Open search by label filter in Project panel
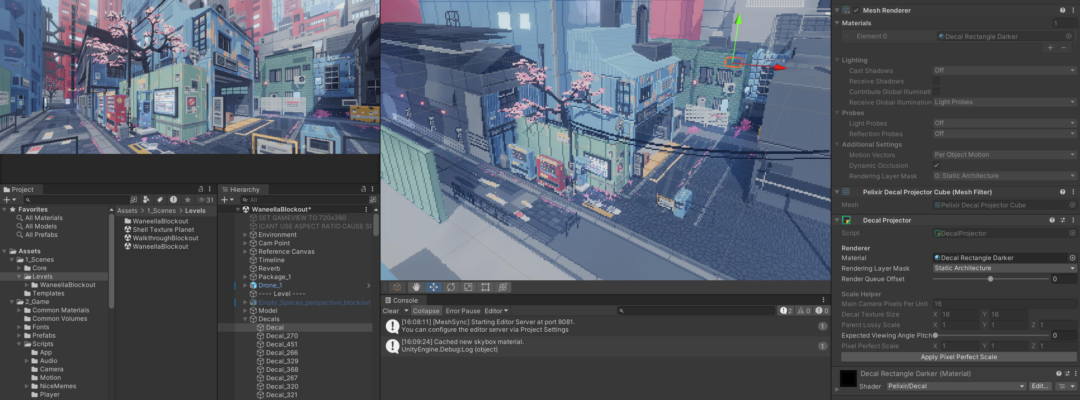 click(x=159, y=199)
